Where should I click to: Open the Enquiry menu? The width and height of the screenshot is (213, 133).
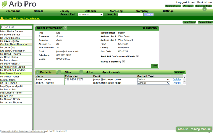tap(64, 11)
